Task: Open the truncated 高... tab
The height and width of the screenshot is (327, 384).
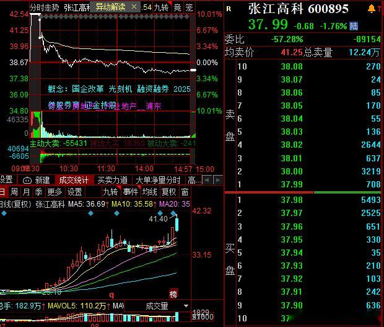Action: 194,180
